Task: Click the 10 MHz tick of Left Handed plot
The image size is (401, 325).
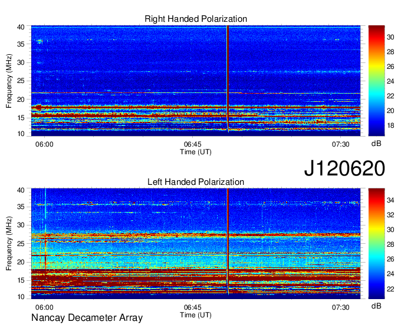Action: [x=21, y=296]
